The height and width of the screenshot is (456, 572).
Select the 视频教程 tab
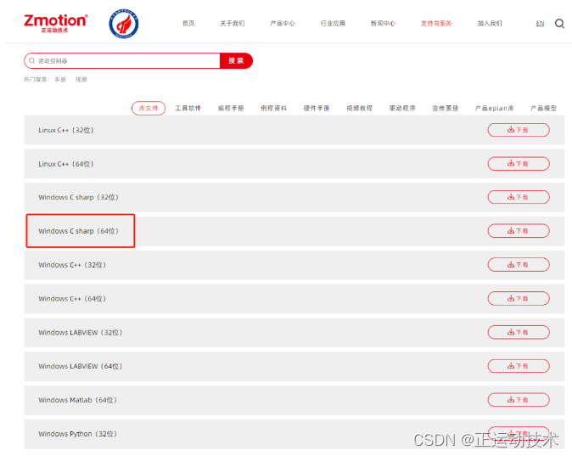pos(359,108)
